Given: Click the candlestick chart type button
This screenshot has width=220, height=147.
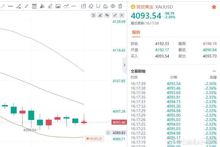Looking at the screenshot, I should pyautogui.click(x=107, y=15).
